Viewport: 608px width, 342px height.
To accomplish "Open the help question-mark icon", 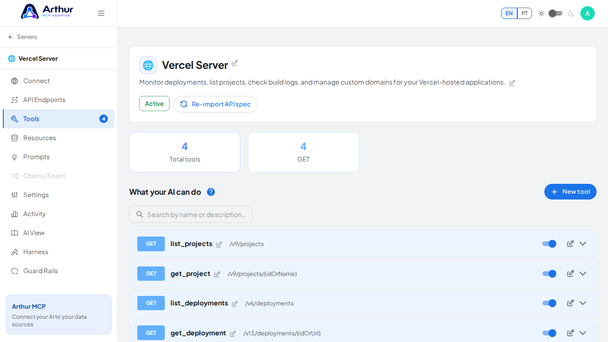I will (211, 192).
